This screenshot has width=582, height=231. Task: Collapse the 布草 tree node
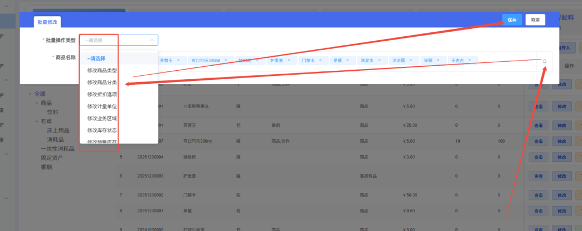coord(36,121)
